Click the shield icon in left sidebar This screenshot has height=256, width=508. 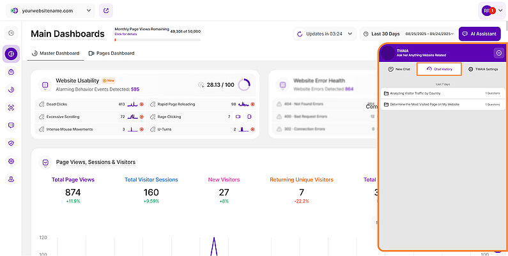[11, 144]
